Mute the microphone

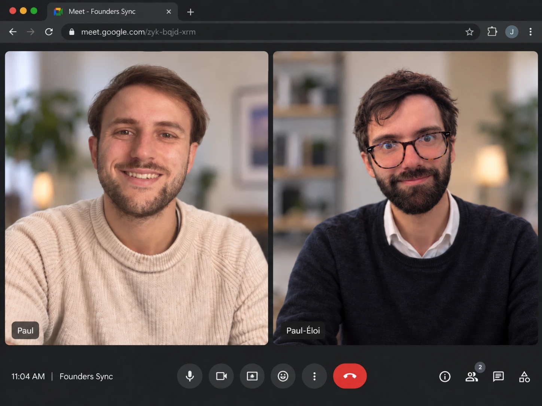[x=190, y=376]
